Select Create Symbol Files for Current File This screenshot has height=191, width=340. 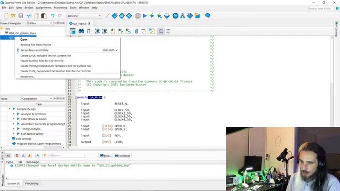pyautogui.click(x=67, y=61)
